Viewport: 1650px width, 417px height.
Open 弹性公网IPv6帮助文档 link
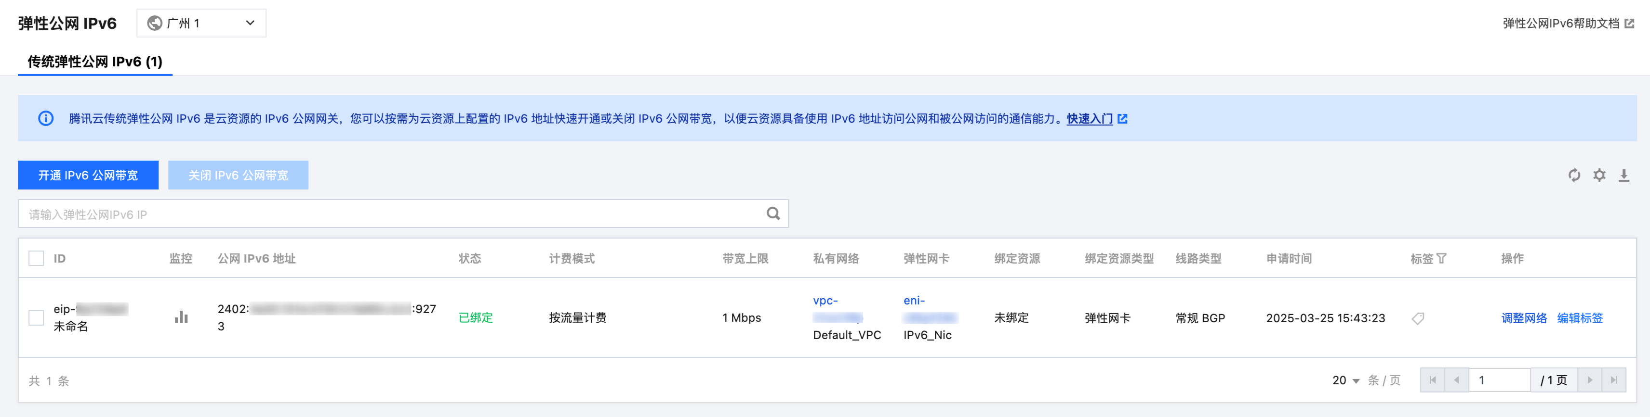point(1561,24)
